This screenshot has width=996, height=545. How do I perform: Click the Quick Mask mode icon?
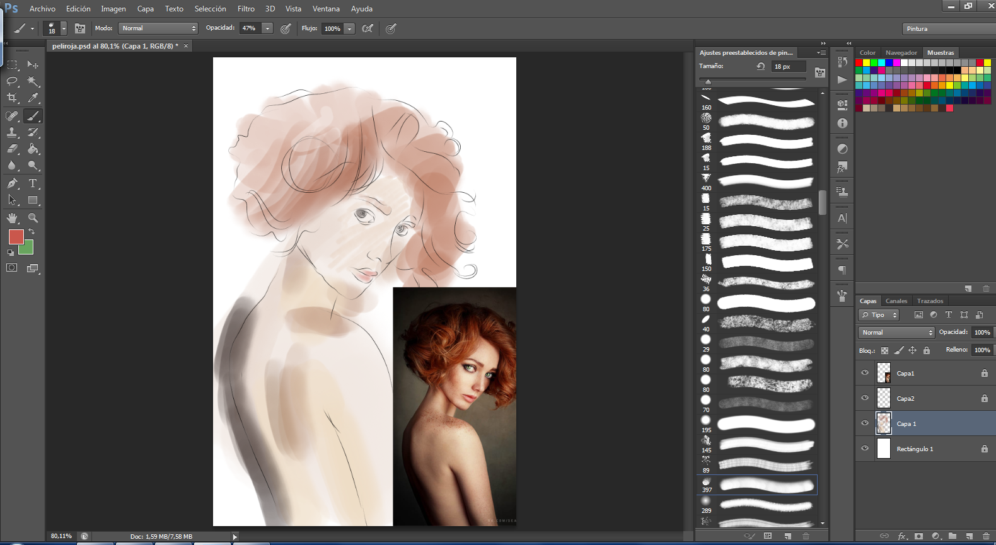pyautogui.click(x=12, y=268)
